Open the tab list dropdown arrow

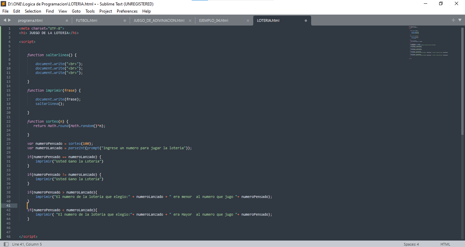(460, 20)
